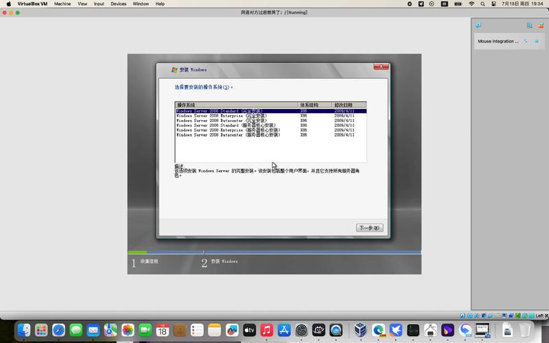Click the 修改日期 column header

tap(349, 105)
